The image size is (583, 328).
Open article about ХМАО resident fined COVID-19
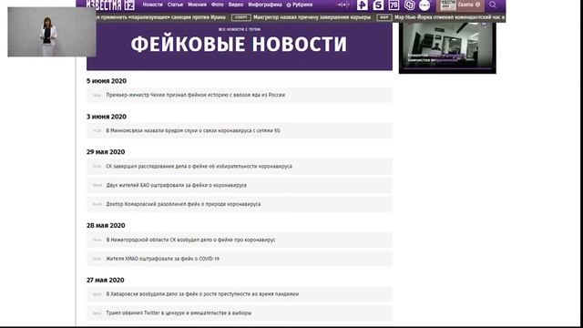point(240,259)
